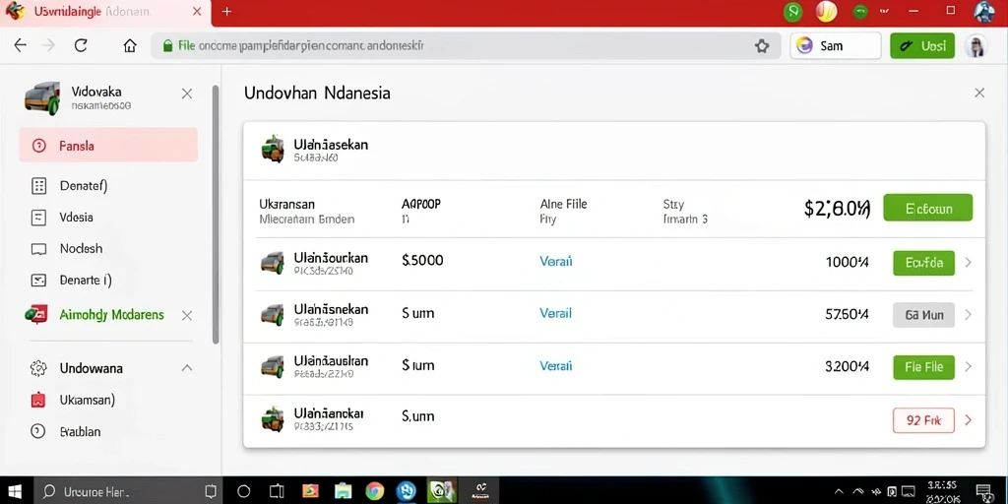The height and width of the screenshot is (504, 1008).
Task: Go back with the browser back arrow
Action: [x=21, y=45]
